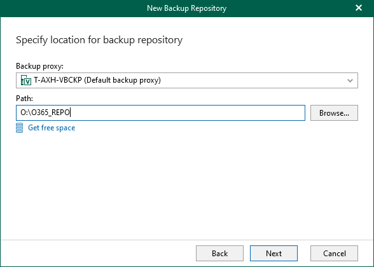Cancel the repository wizard
The image size is (374, 267).
[x=334, y=253]
